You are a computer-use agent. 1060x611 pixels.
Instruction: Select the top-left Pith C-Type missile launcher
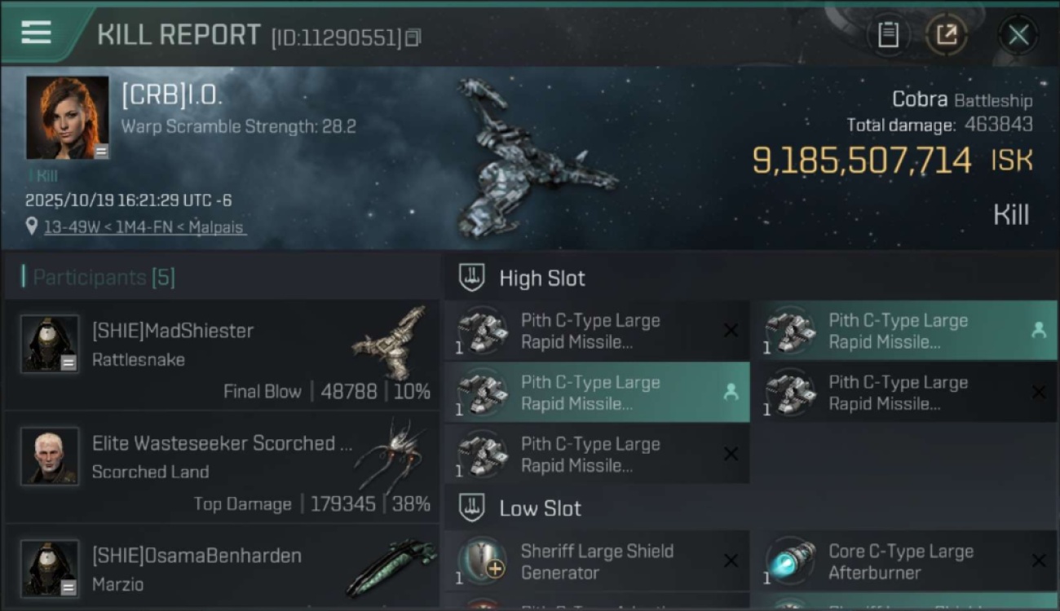click(596, 332)
